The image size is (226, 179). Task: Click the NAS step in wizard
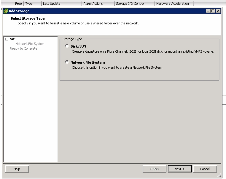(x=13, y=39)
